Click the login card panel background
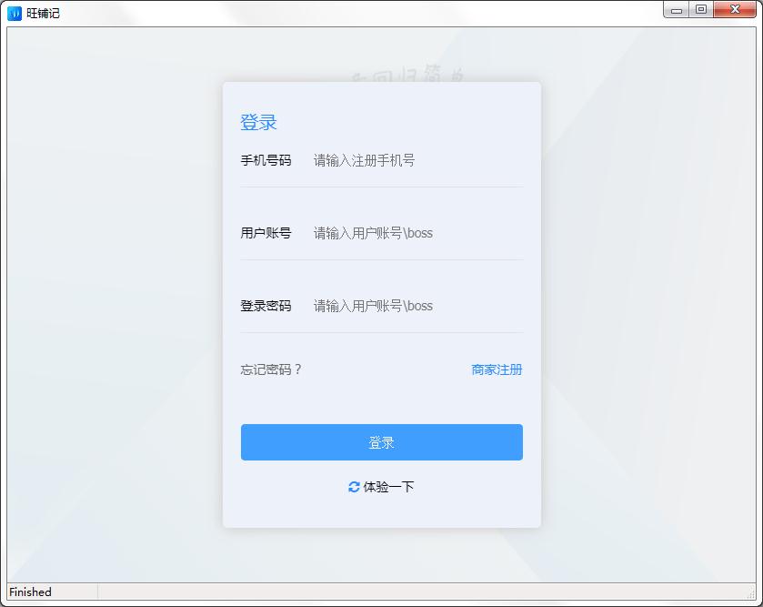Screen dimensions: 763x607 click(x=381, y=405)
